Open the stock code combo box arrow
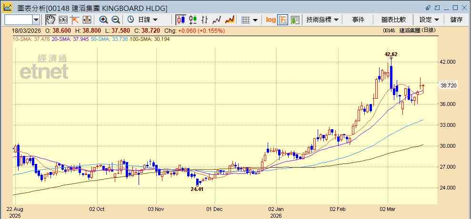Screen dimensions: 471x219 pyautogui.click(x=36, y=20)
